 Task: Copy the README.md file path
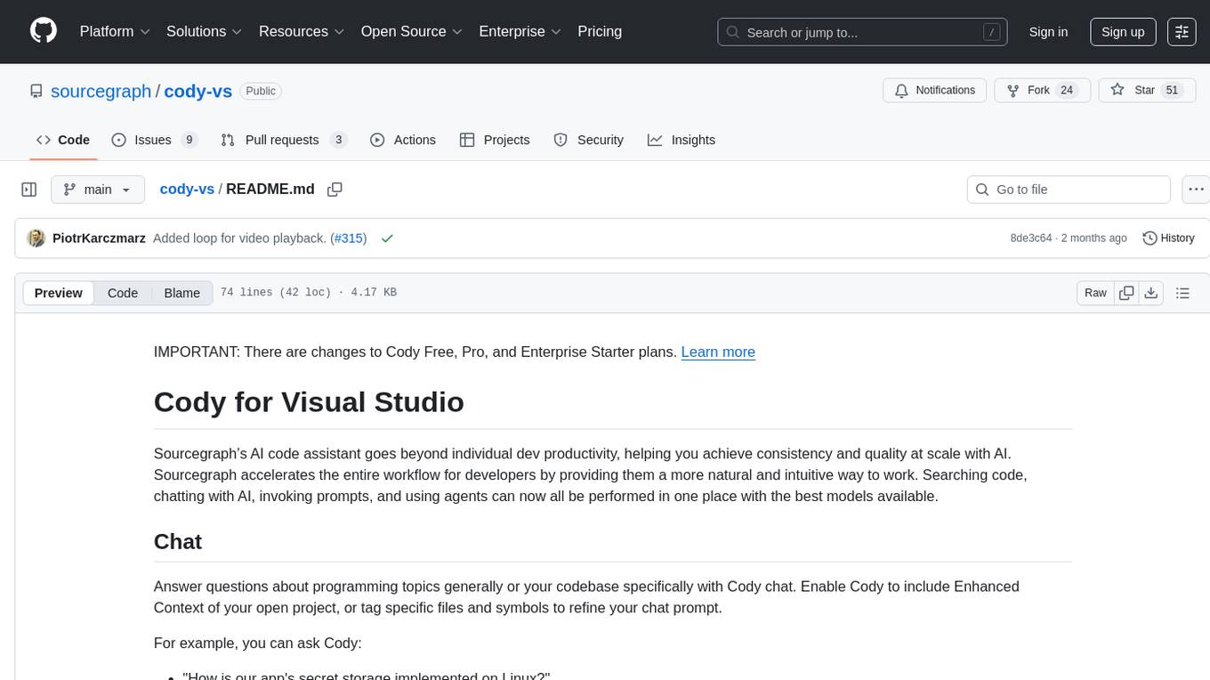tap(335, 190)
